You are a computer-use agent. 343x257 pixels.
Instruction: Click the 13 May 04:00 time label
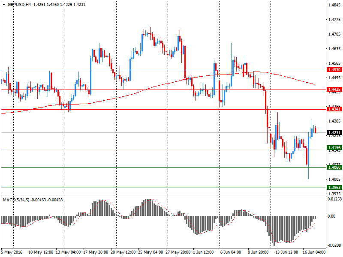point(68,252)
